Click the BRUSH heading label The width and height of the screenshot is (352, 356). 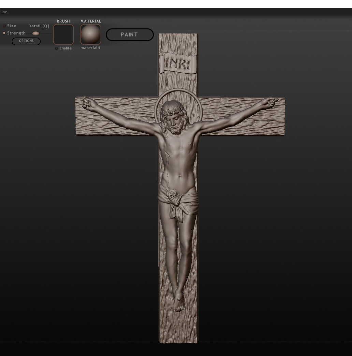click(x=63, y=21)
